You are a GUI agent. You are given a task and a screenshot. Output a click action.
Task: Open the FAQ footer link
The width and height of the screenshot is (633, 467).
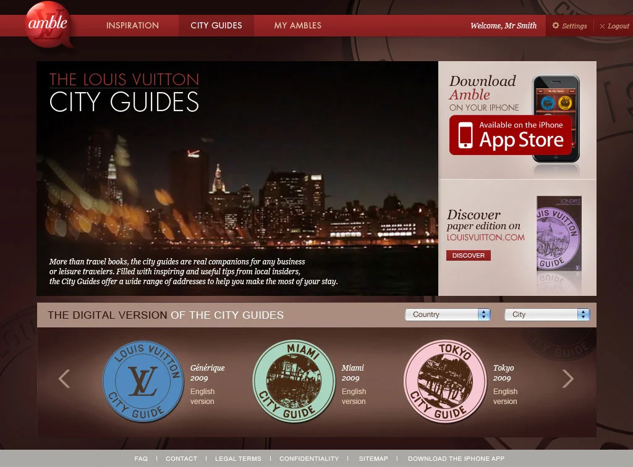click(141, 458)
